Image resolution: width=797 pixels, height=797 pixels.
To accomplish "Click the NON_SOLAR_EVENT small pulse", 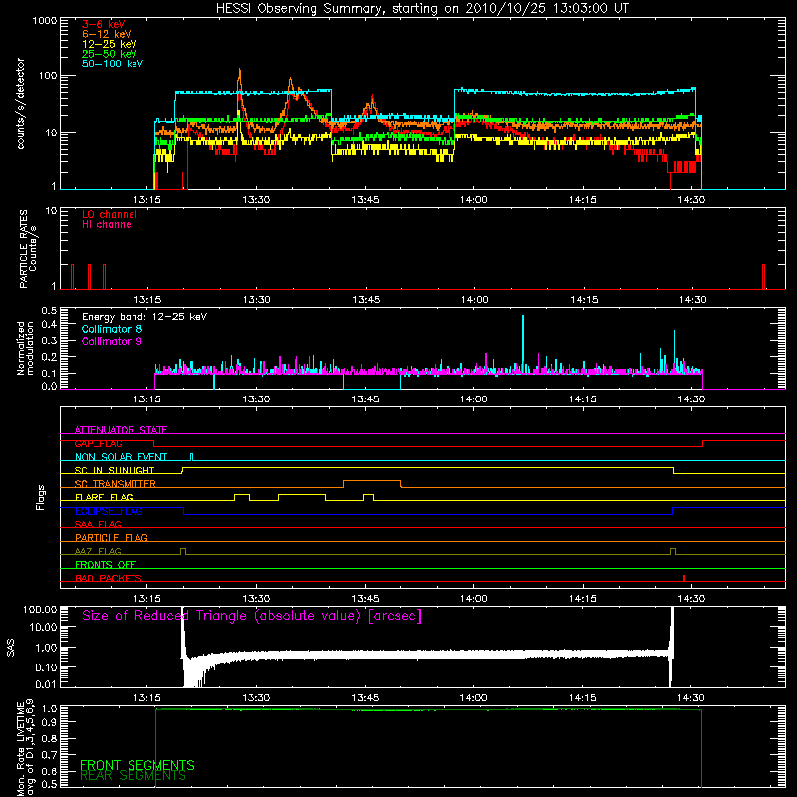I will [191, 456].
